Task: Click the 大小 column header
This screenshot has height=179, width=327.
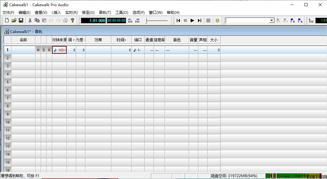Action: click(214, 40)
